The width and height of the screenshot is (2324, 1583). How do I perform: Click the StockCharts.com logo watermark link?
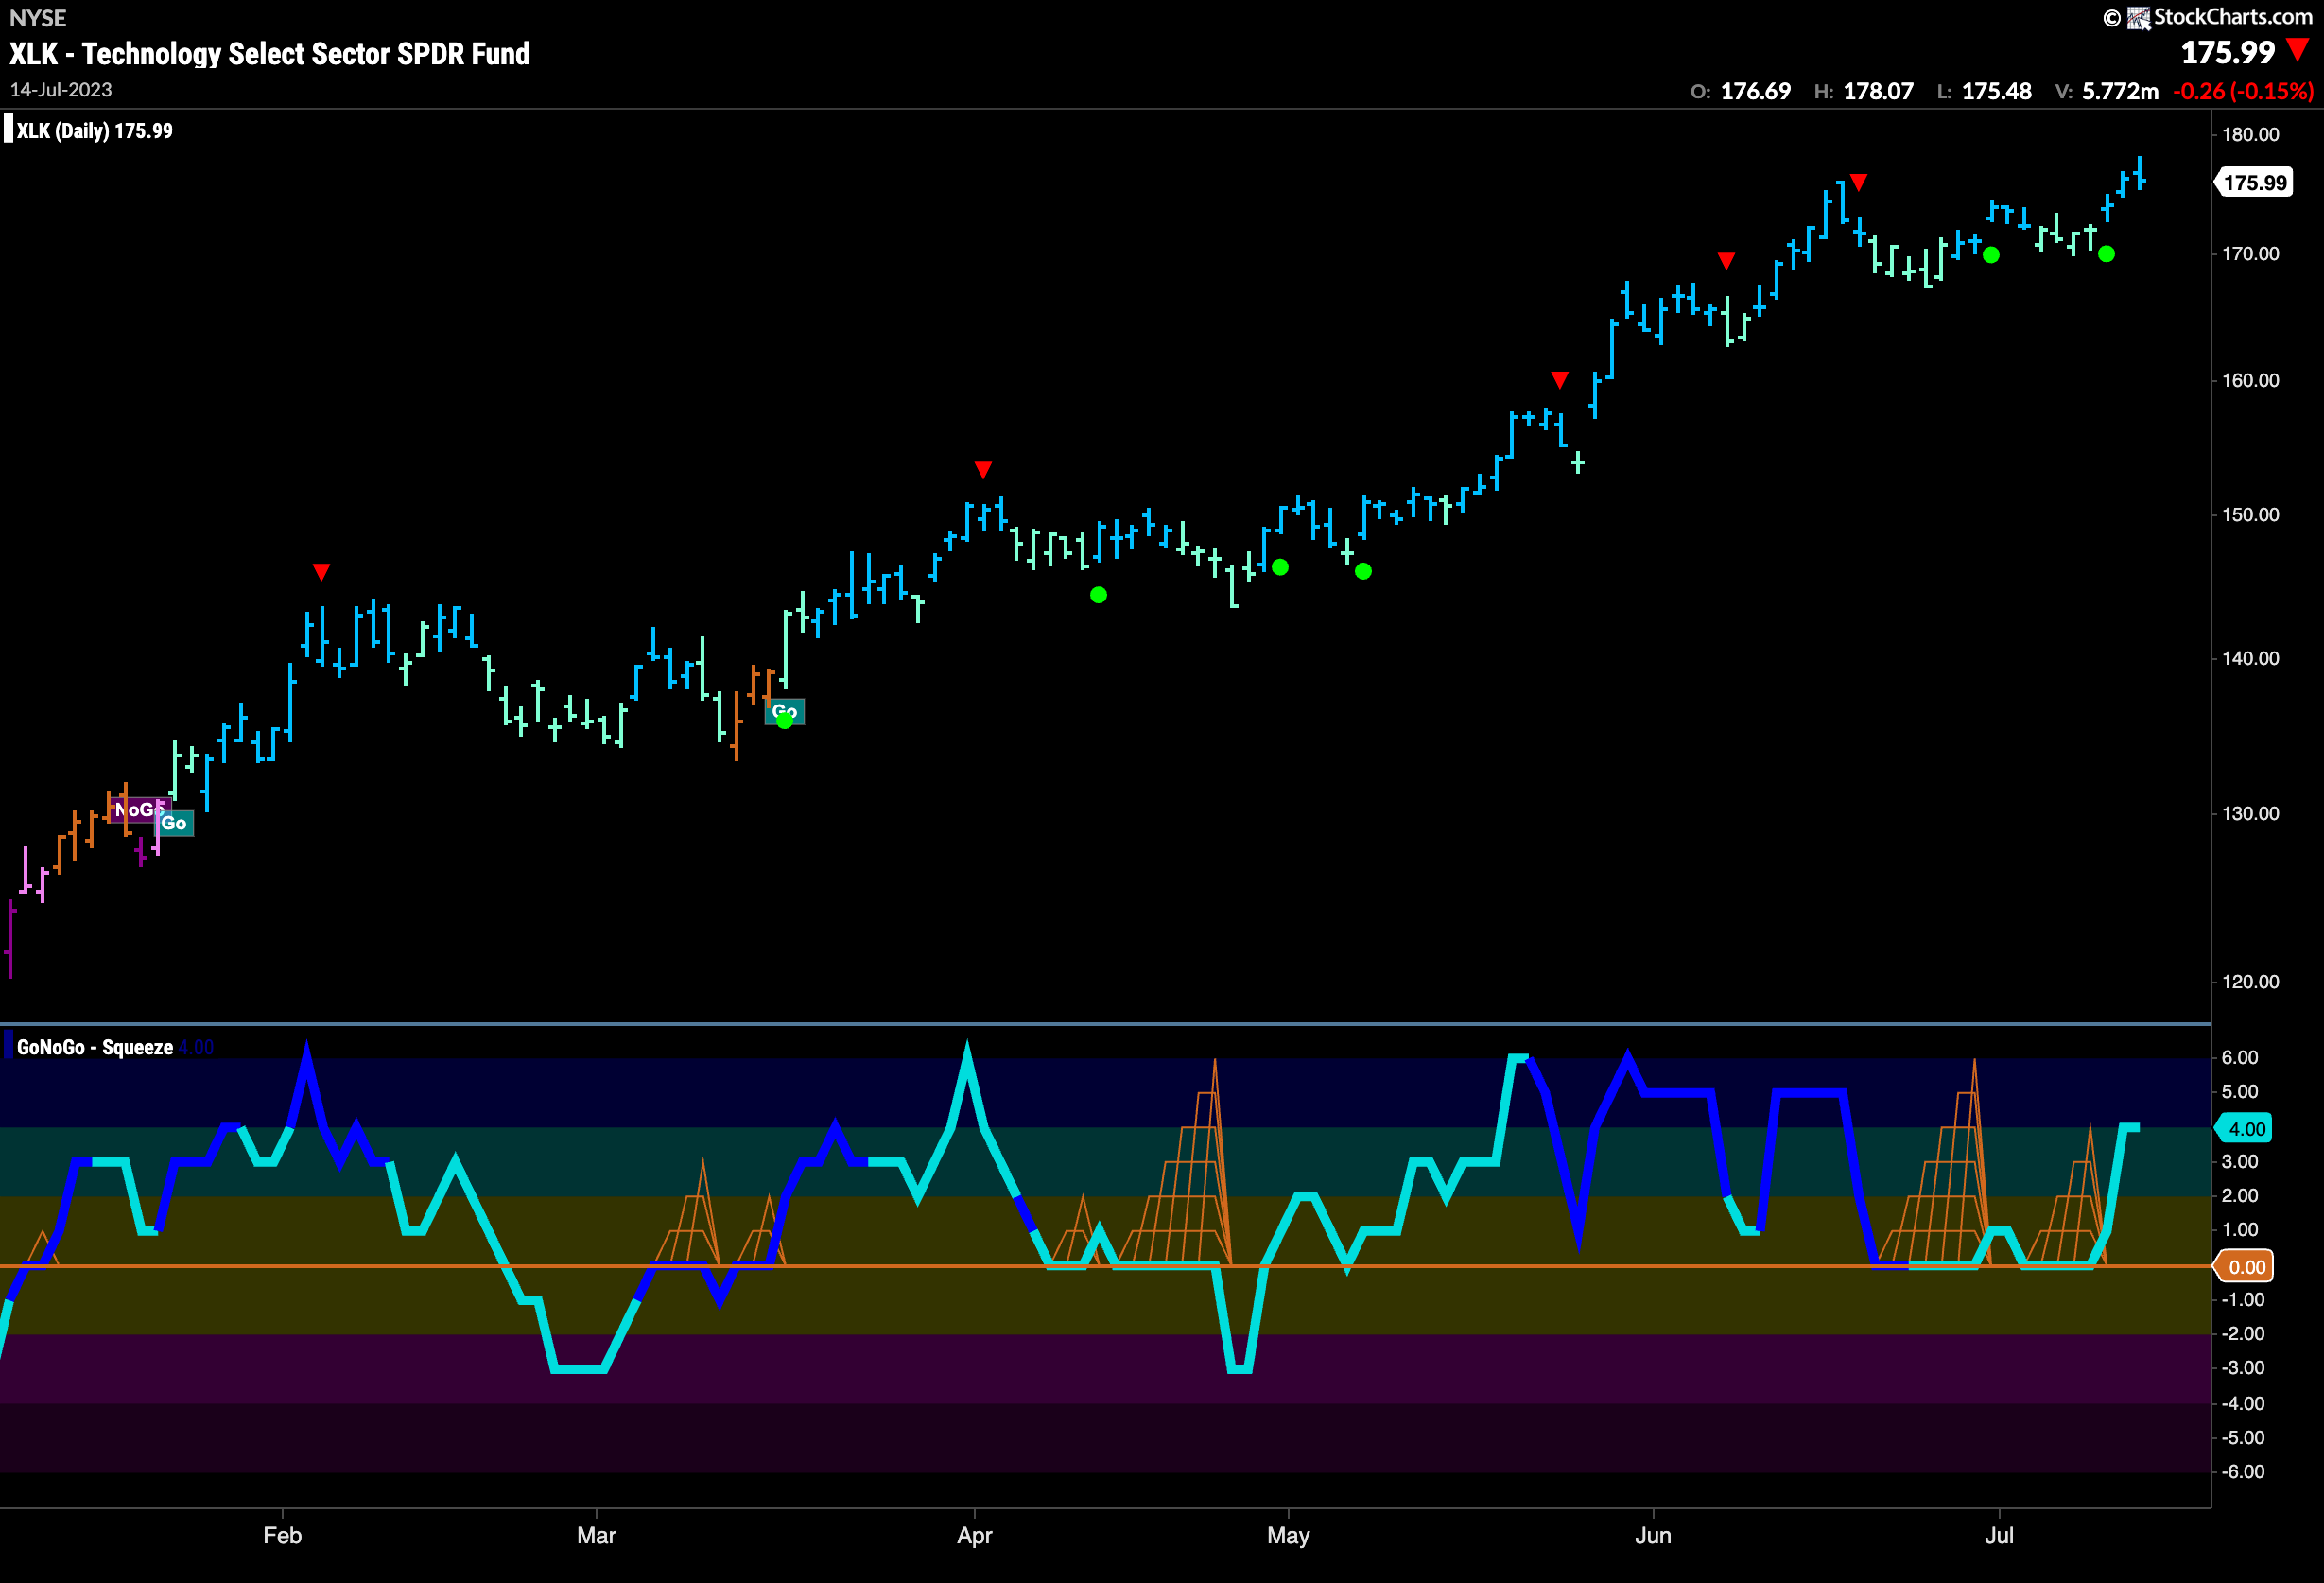(2209, 17)
